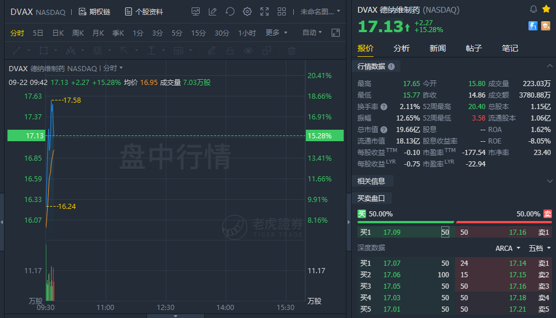Select 3分 interval

coord(157,33)
